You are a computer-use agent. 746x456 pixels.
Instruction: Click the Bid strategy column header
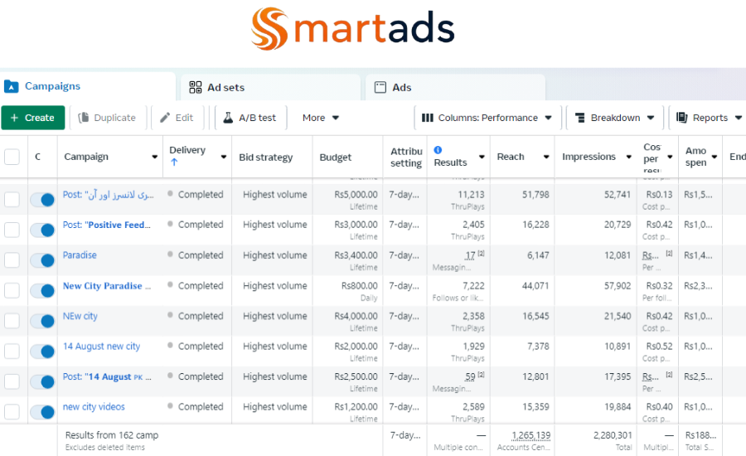[265, 157]
